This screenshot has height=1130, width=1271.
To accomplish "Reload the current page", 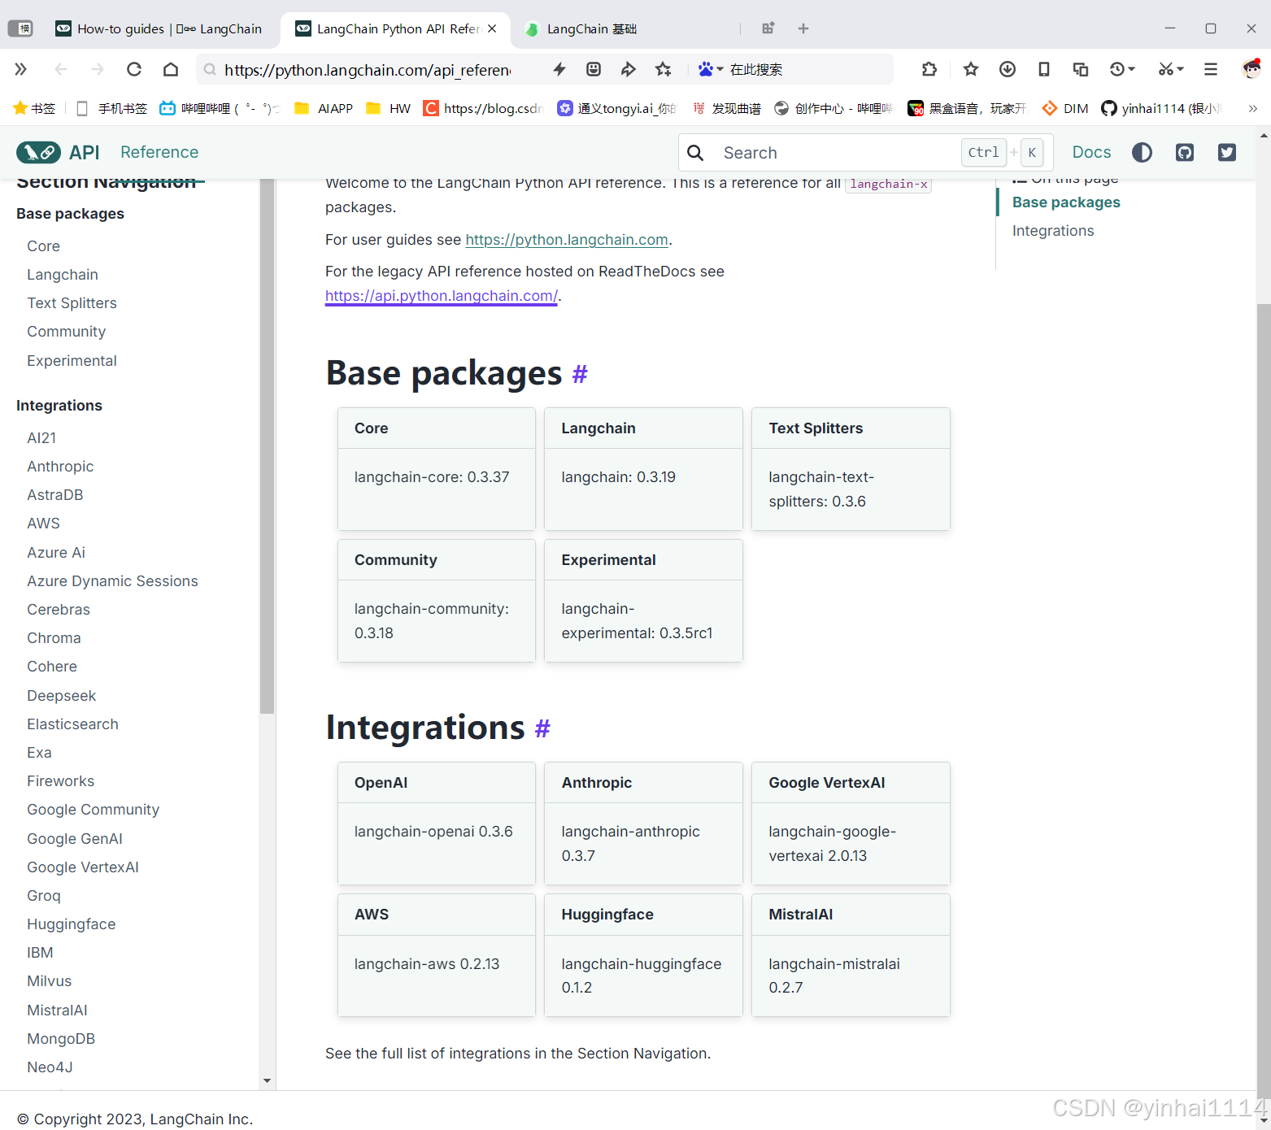I will pyautogui.click(x=134, y=70).
